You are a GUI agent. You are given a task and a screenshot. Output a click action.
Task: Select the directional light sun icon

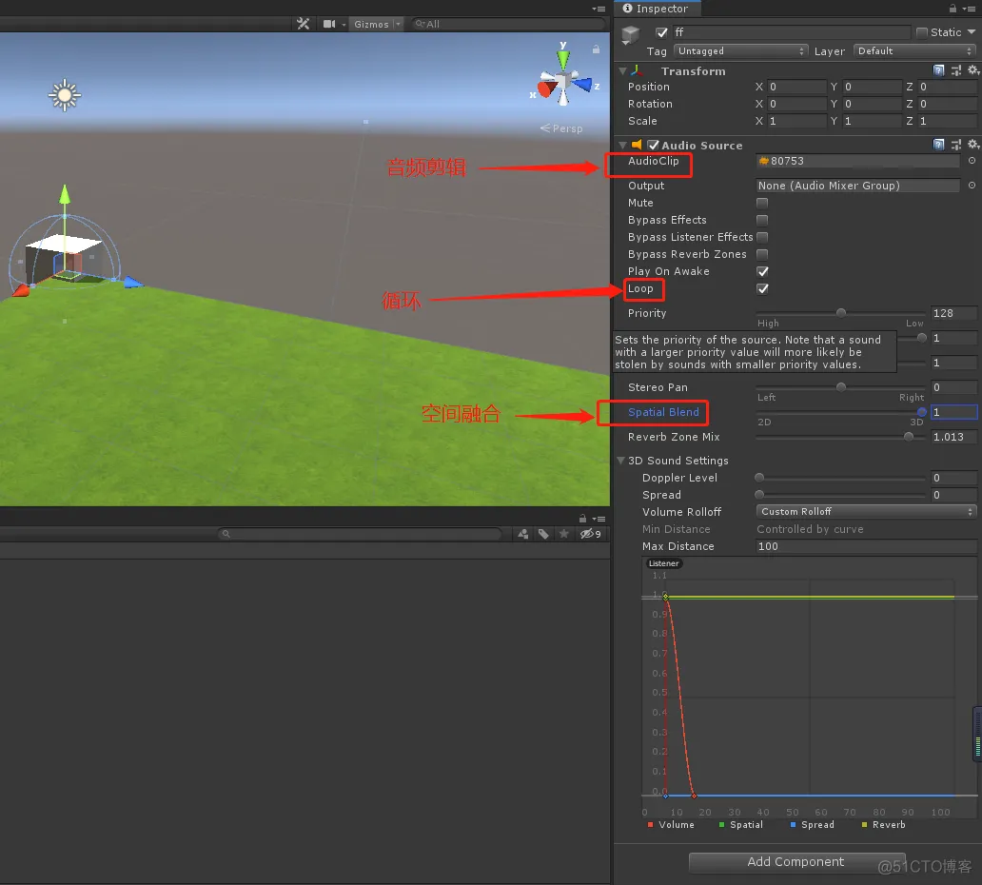click(x=65, y=95)
